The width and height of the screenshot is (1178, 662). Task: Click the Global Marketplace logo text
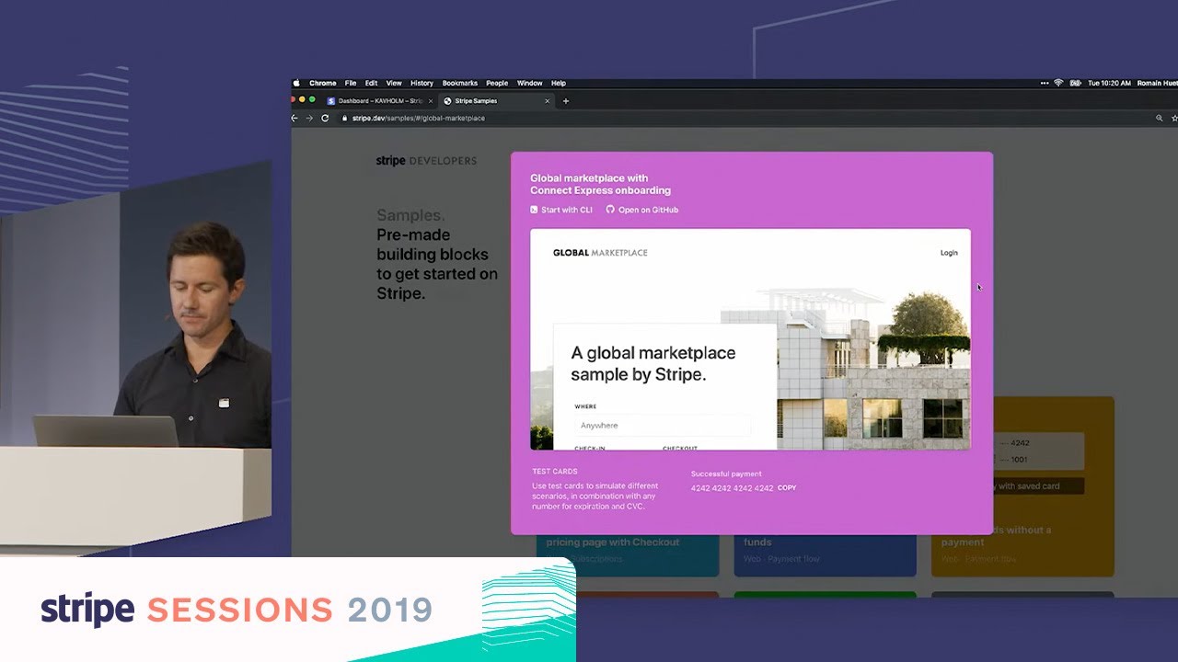[x=600, y=253]
